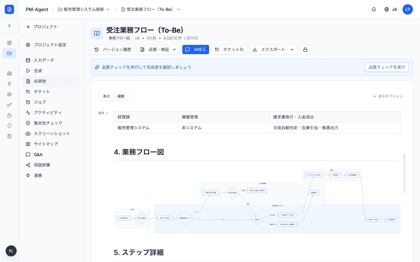Go to 入力データ
Image resolution: width=420 pixels, height=262 pixels.
[x=51, y=60]
